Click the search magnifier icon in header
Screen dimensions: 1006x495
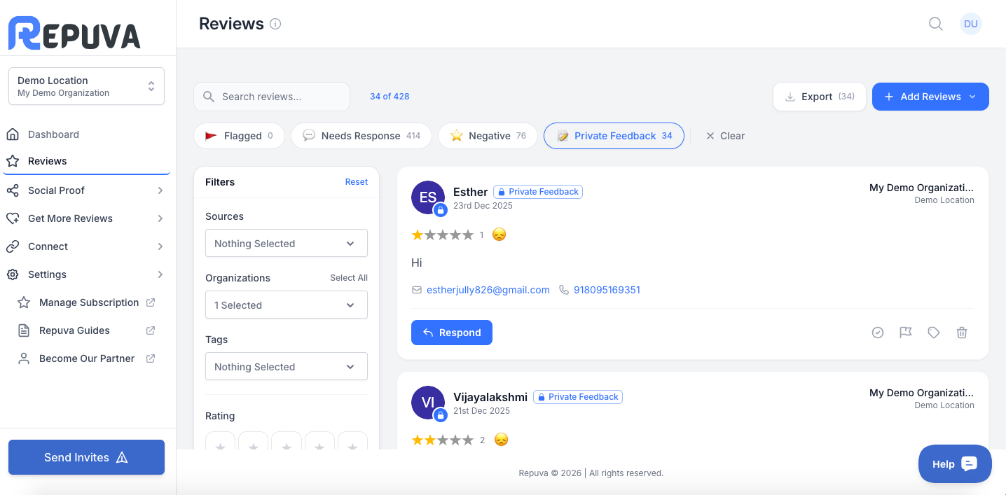[935, 24]
